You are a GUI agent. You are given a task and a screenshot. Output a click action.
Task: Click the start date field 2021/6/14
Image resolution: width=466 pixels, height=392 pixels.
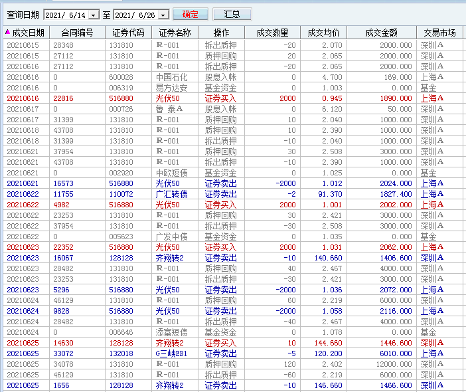[x=65, y=15]
